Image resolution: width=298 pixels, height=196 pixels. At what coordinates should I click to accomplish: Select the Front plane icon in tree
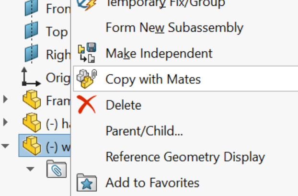point(31,8)
